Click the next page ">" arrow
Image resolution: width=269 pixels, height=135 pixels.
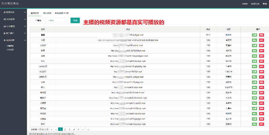point(83,129)
